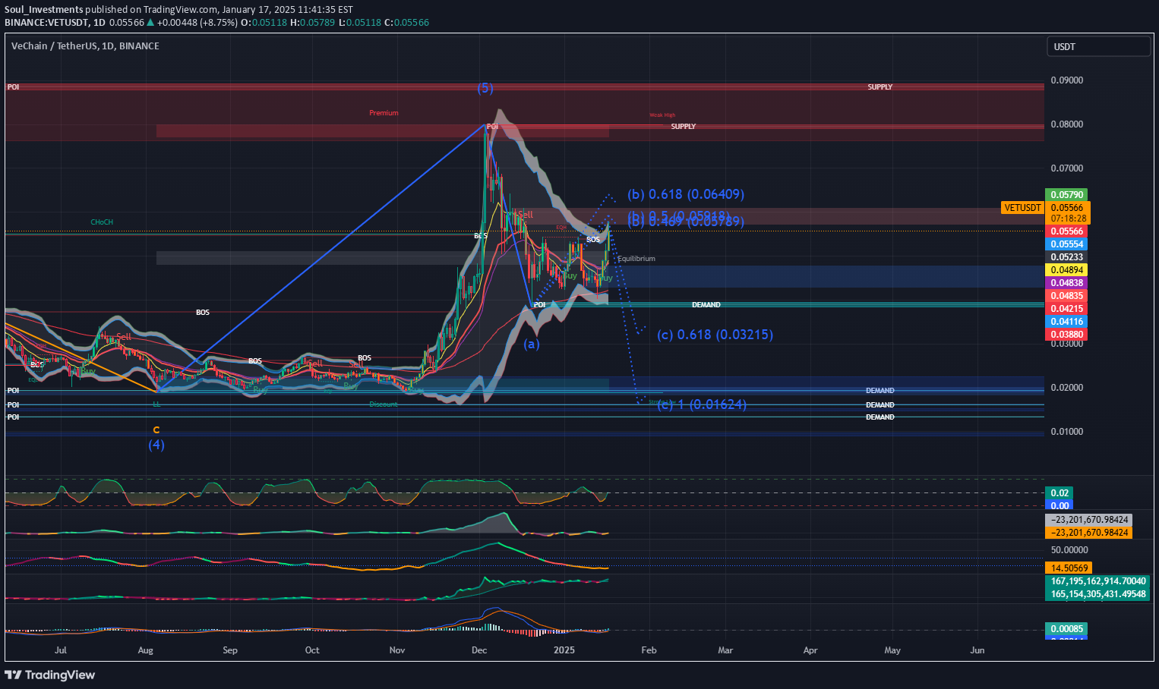Click the CHoCH label
1159x689 pixels.
click(x=102, y=222)
